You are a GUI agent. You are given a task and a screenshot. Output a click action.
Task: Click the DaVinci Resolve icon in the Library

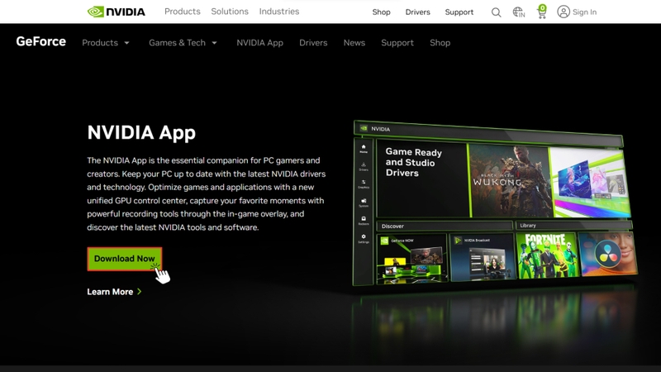(x=607, y=254)
